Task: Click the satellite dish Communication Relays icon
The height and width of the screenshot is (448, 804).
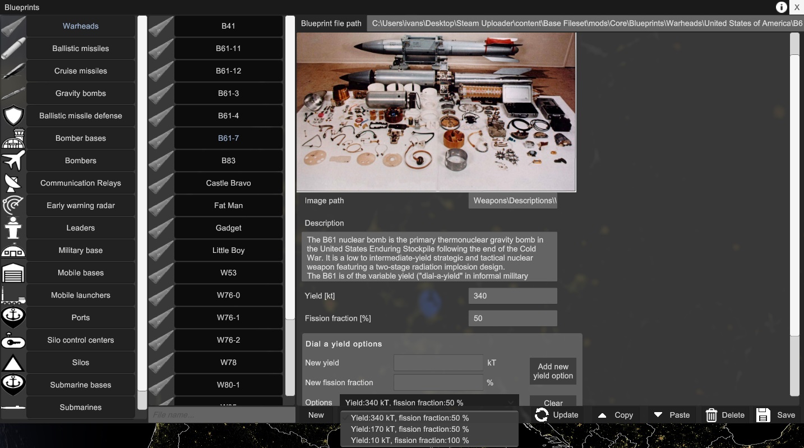Action: [13, 183]
